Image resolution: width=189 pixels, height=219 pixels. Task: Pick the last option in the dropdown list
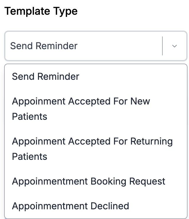[x=71, y=206]
